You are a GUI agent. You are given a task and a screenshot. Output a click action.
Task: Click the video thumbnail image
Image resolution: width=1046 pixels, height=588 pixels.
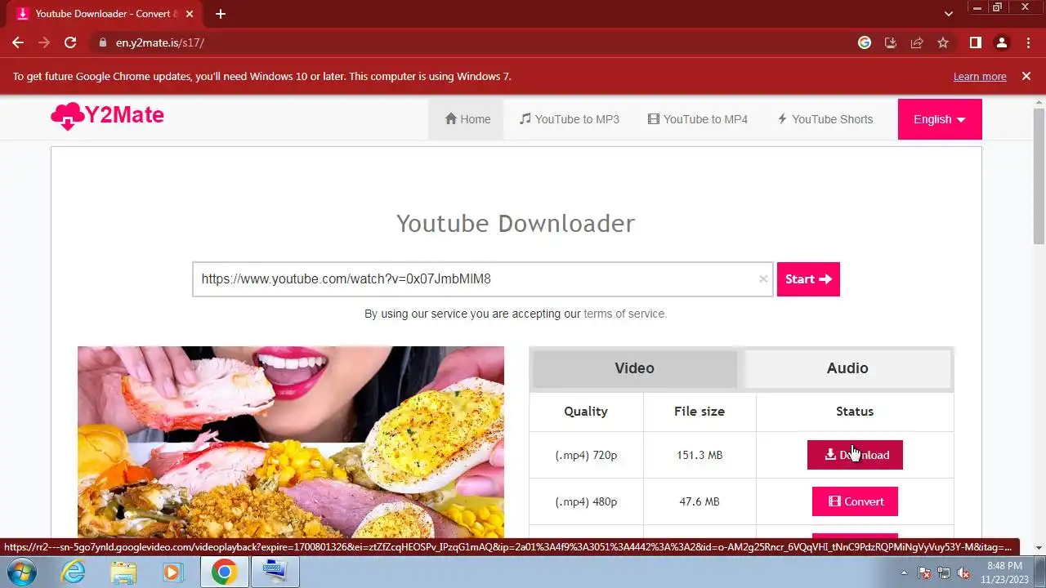tap(291, 442)
